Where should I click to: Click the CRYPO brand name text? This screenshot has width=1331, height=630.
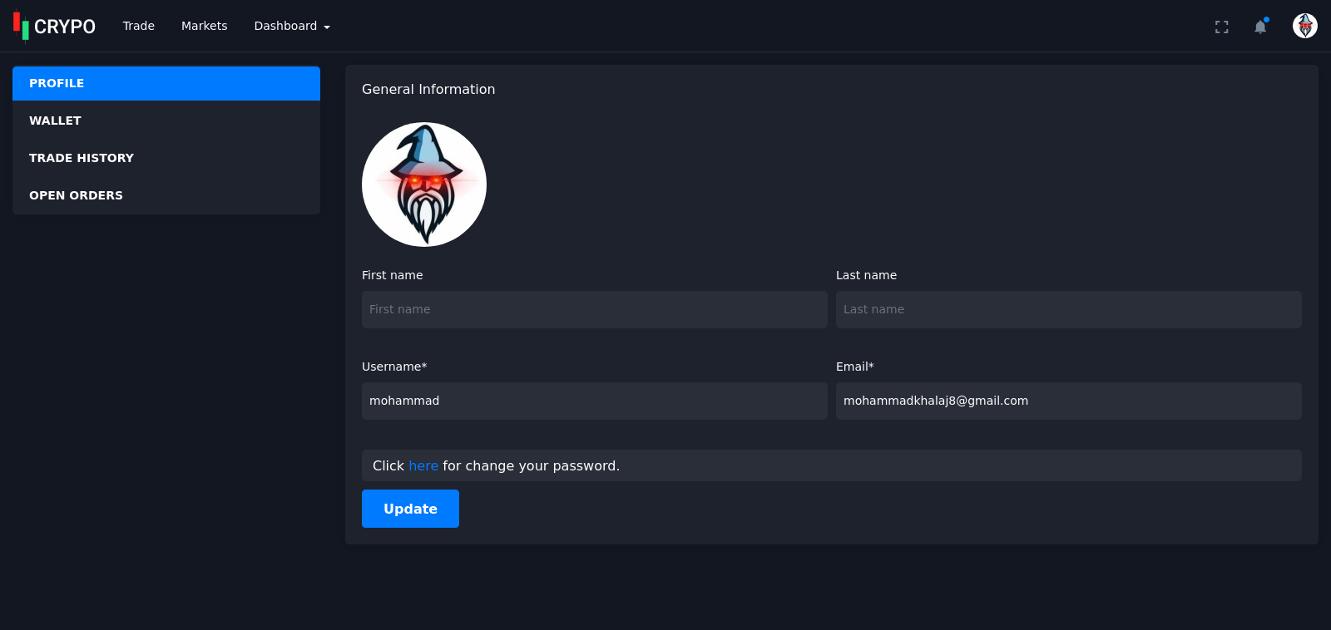tap(65, 27)
